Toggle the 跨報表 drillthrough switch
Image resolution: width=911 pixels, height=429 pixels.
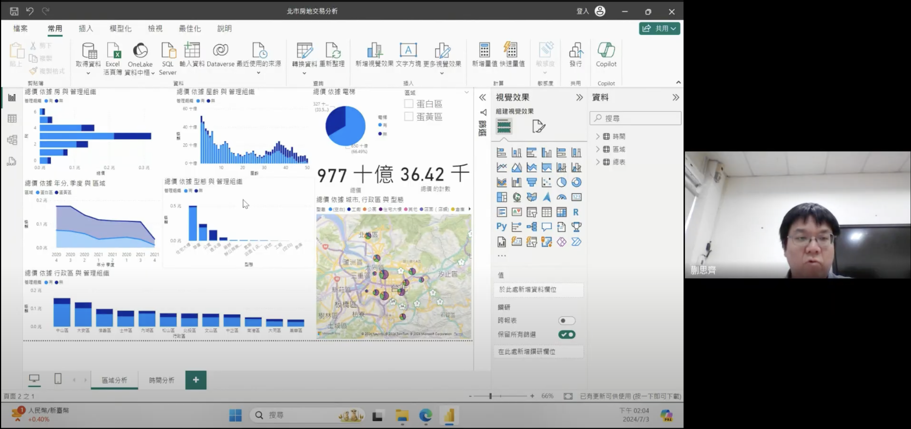click(x=566, y=320)
